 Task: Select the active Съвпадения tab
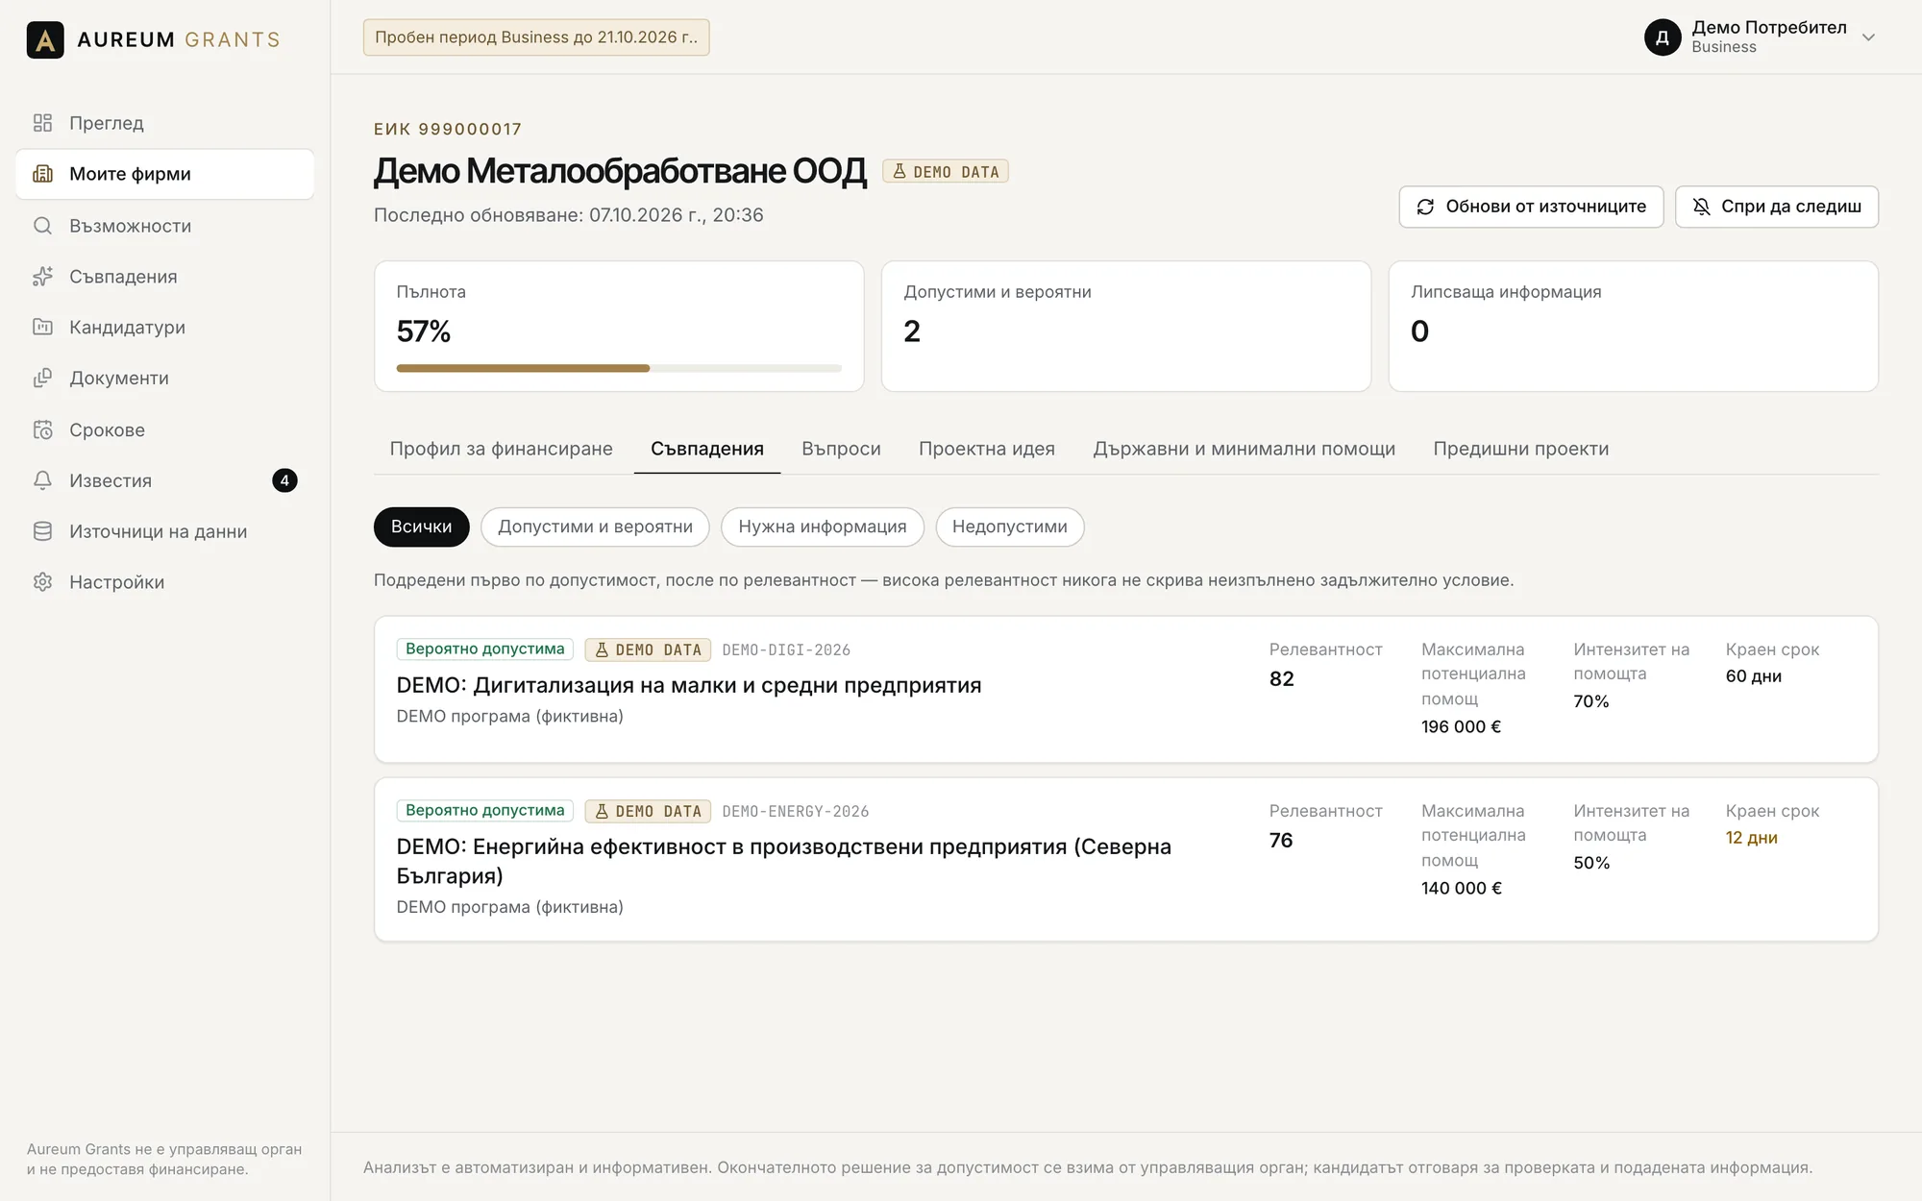(707, 449)
